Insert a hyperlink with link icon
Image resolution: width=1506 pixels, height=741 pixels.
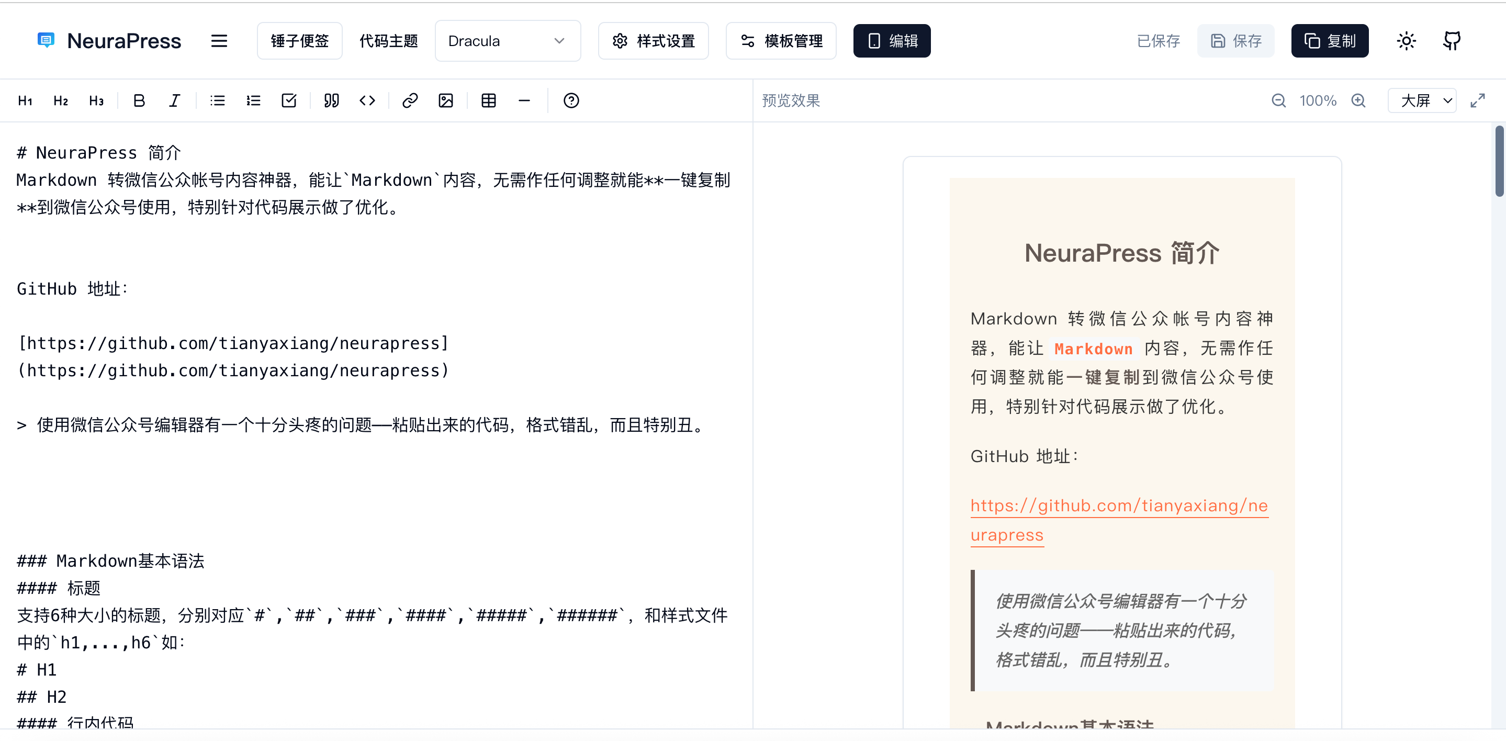click(410, 100)
